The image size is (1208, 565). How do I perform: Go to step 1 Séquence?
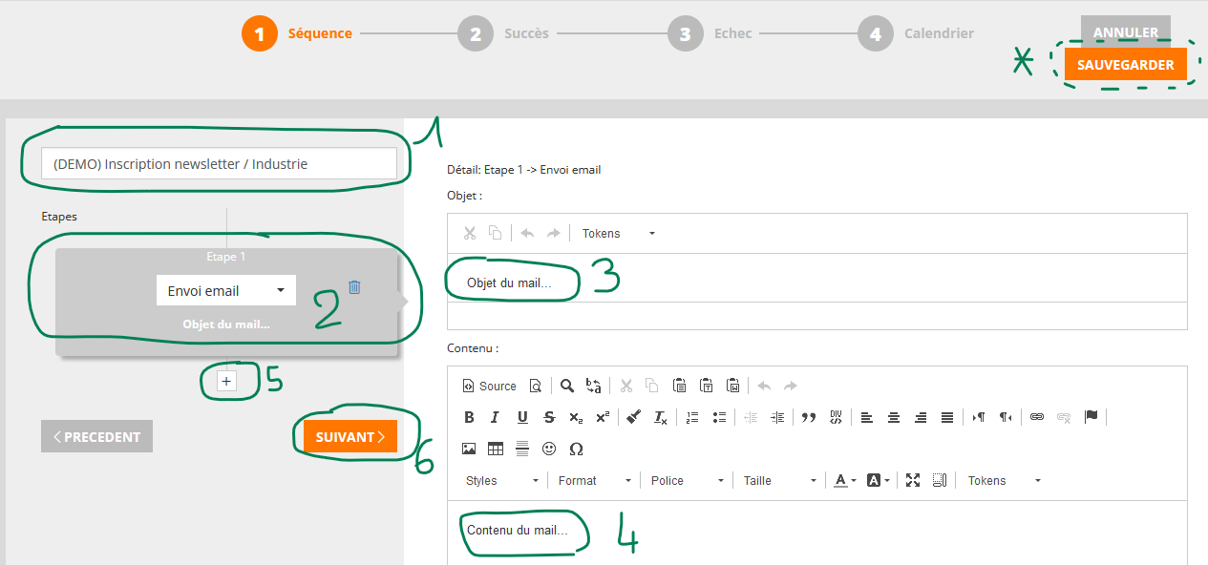[x=297, y=33]
